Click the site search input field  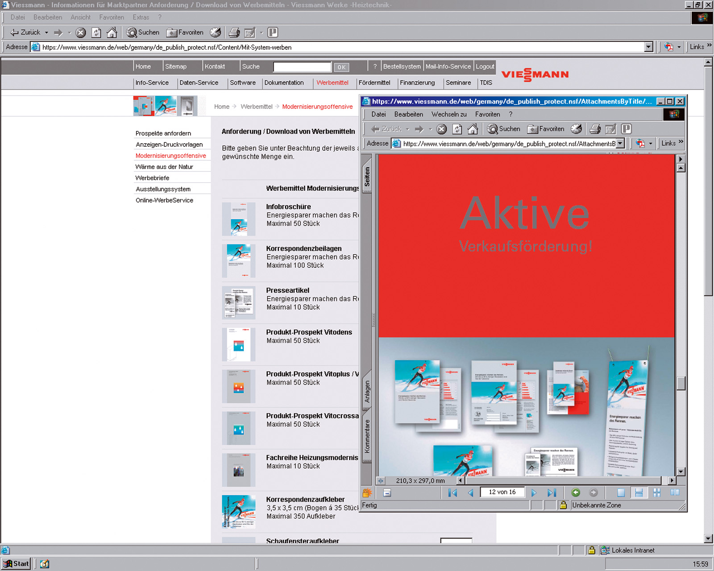pos(302,67)
